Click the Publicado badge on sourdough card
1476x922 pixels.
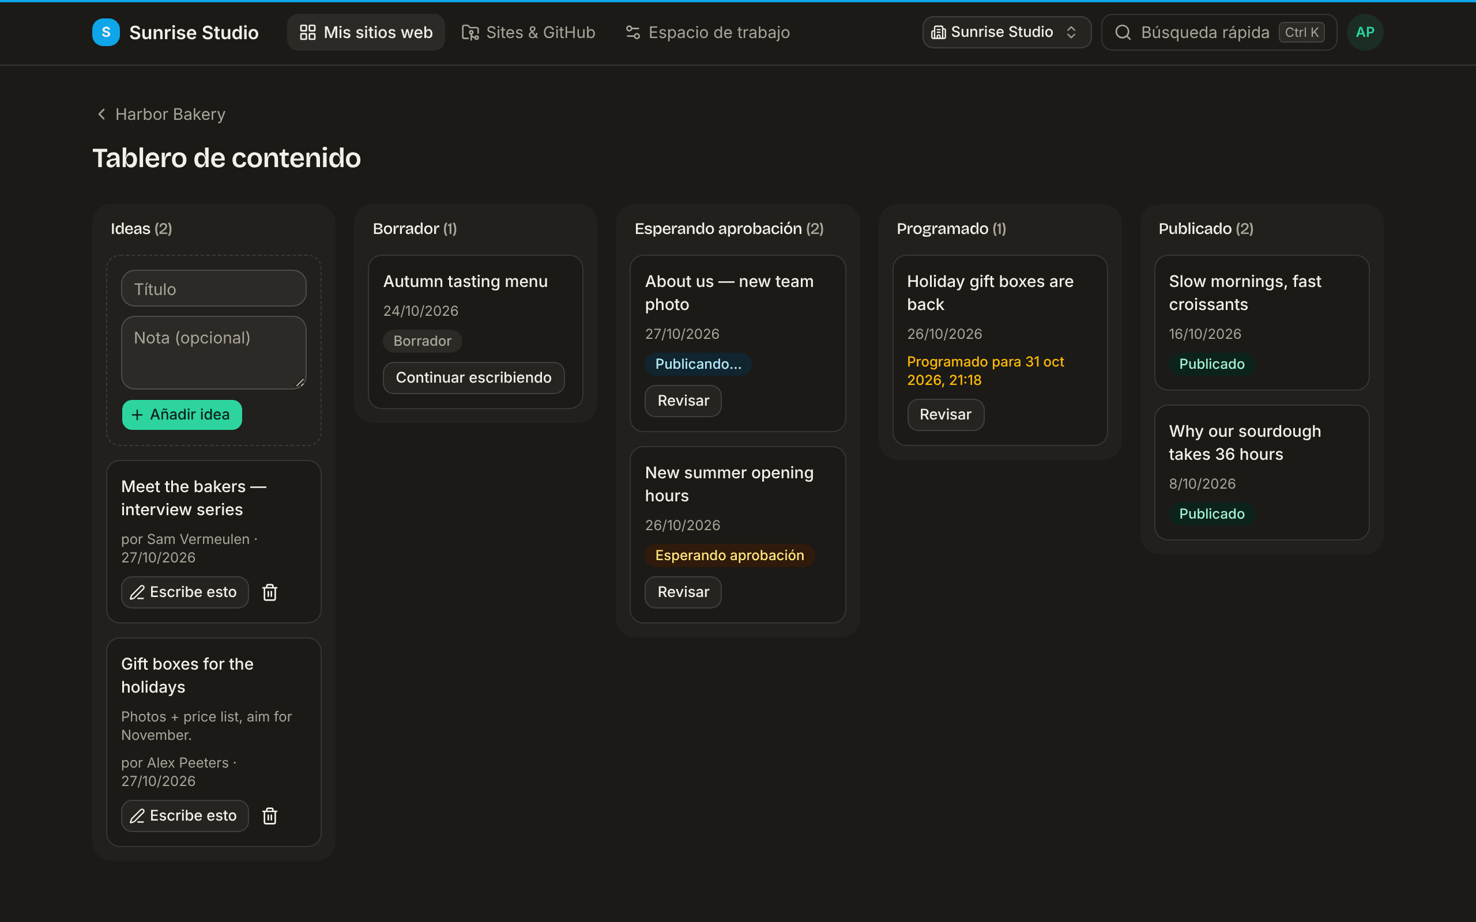coord(1211,514)
